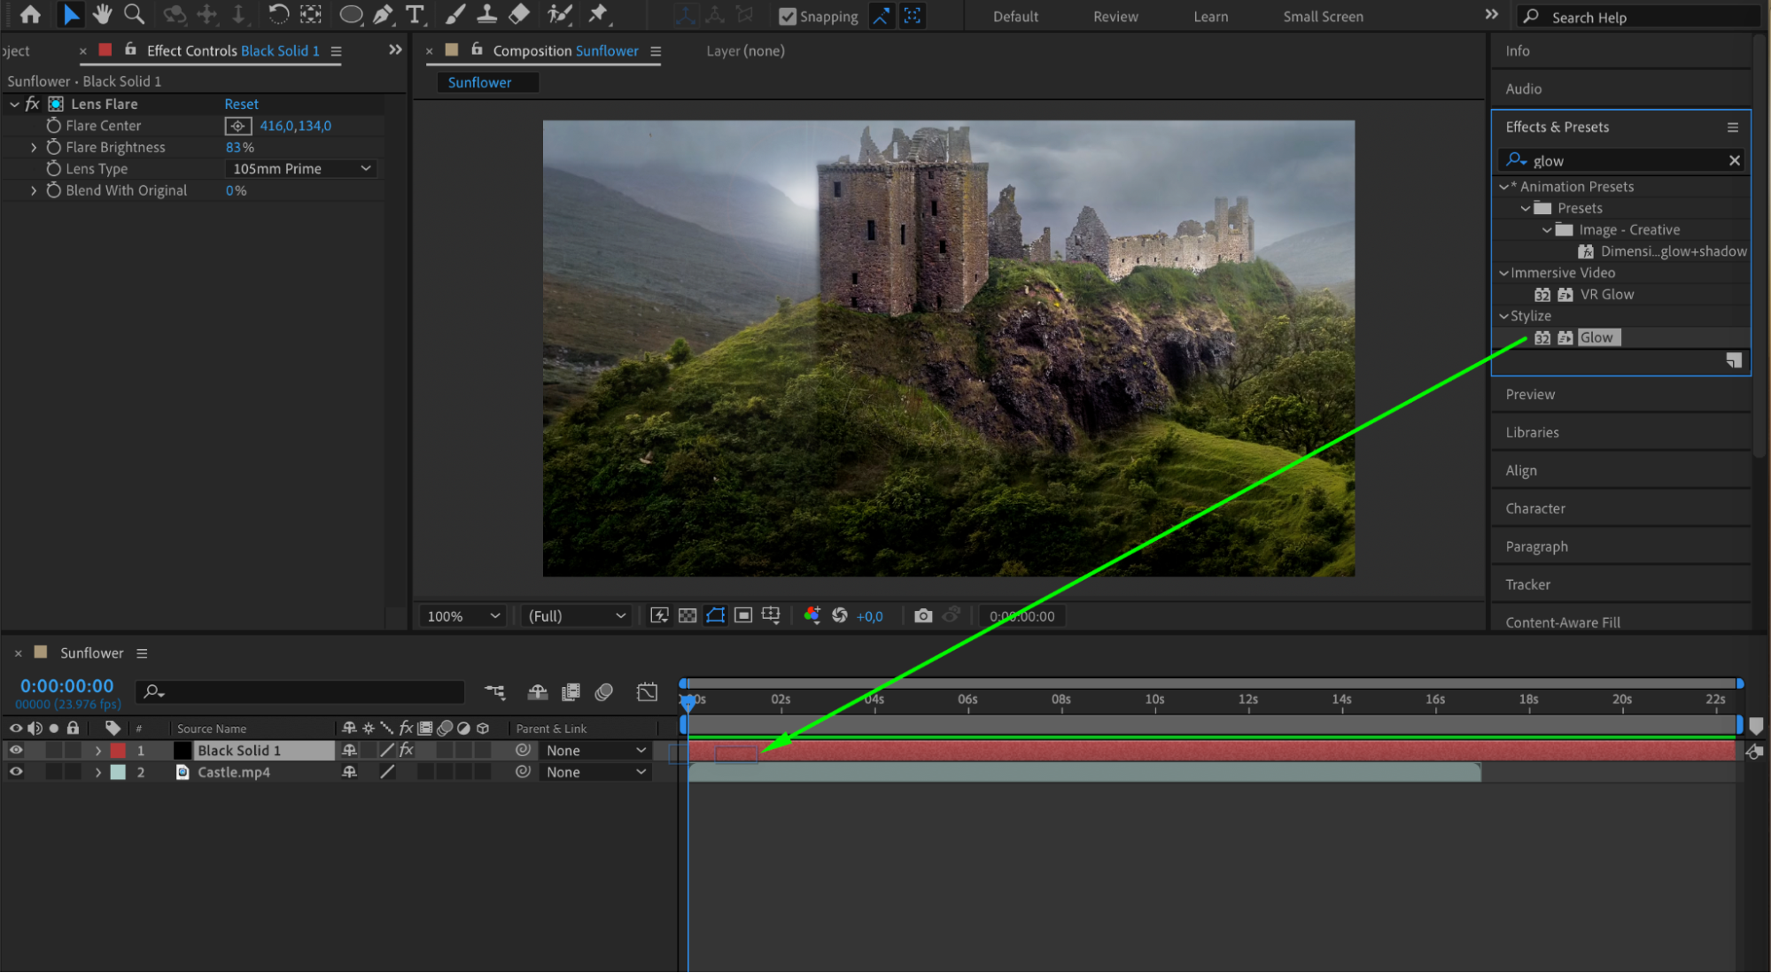Screen dimensions: 1771x973
Task: Open the Character panel
Action: click(1534, 509)
